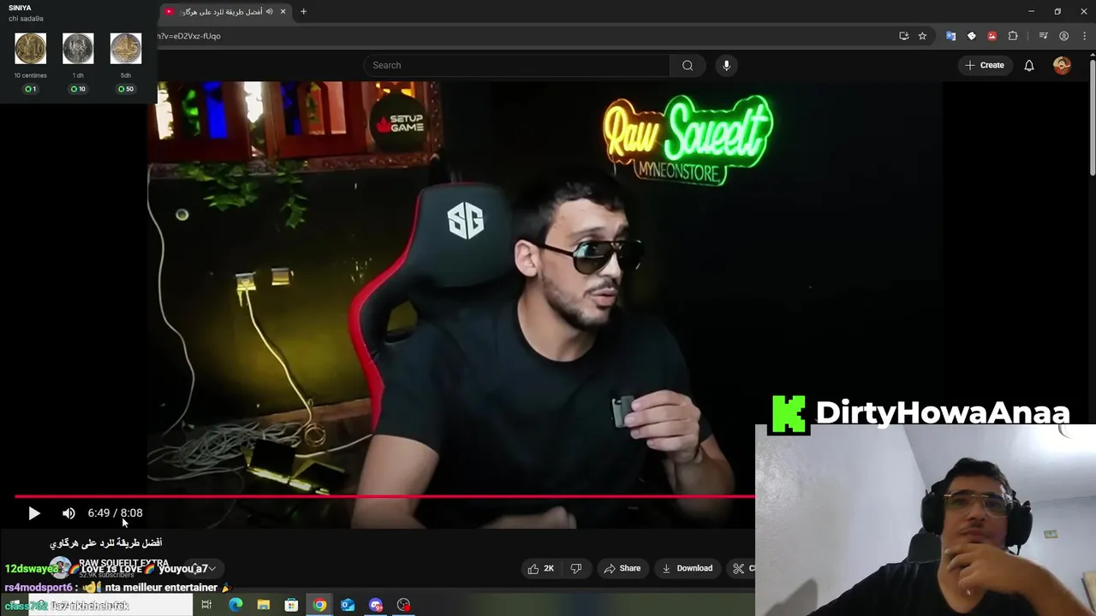Click the 1 cost badge under 10 centimes
Viewport: 1096px width, 616px height.
click(30, 89)
